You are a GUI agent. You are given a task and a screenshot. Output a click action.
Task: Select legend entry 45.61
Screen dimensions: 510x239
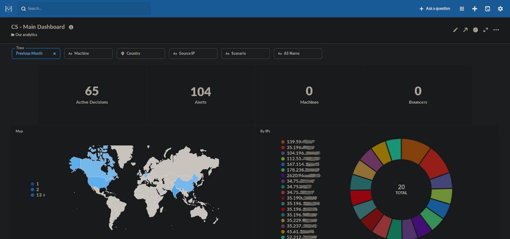[x=299, y=232]
